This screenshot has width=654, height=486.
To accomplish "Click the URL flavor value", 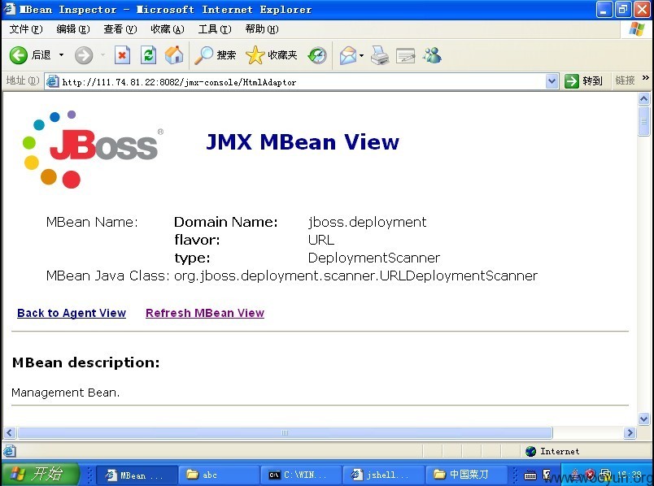I will coord(321,240).
